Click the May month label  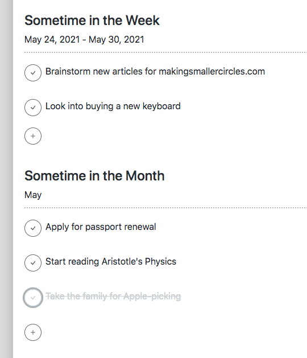[x=33, y=195]
